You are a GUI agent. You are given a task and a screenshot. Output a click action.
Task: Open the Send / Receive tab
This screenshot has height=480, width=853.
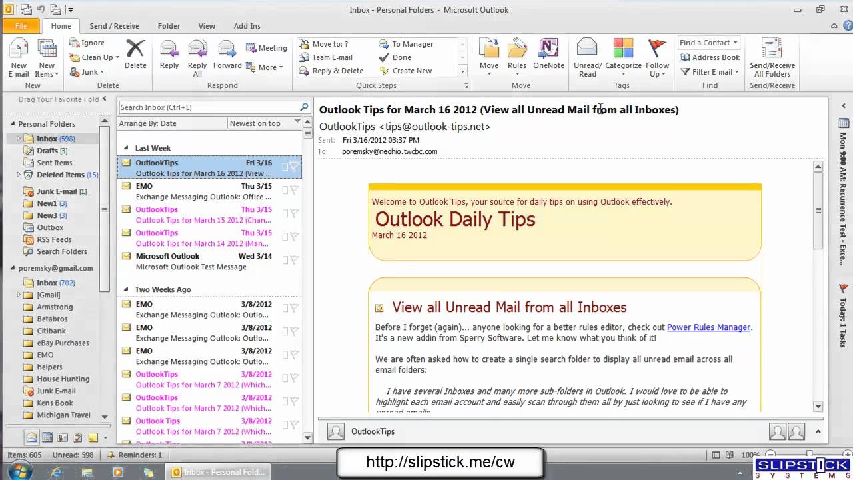pyautogui.click(x=114, y=26)
